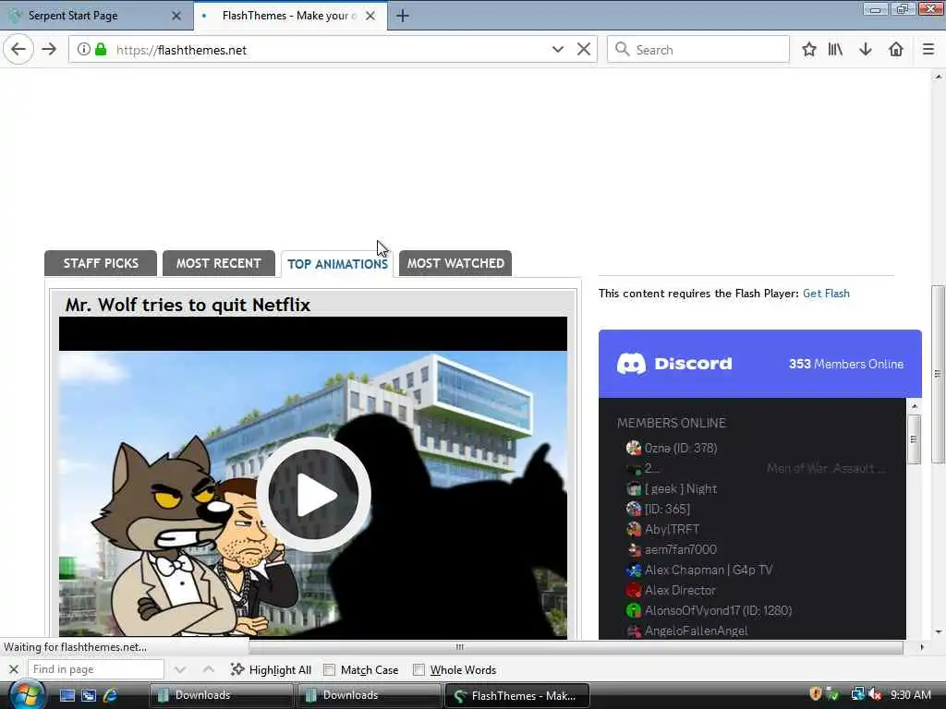Click the Show Desktop quick launch icon
The height and width of the screenshot is (709, 946).
pyautogui.click(x=67, y=695)
